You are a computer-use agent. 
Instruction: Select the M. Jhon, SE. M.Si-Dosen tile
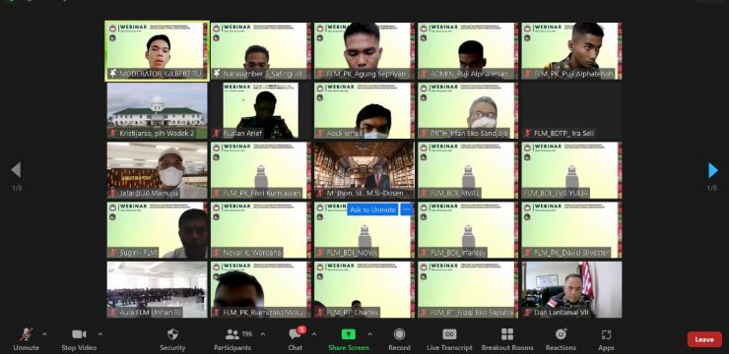coord(364,170)
